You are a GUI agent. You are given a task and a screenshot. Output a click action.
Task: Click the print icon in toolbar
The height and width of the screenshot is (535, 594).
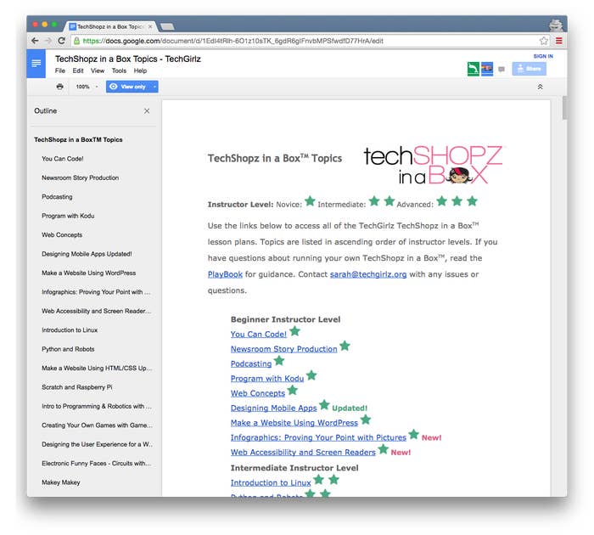[60, 87]
